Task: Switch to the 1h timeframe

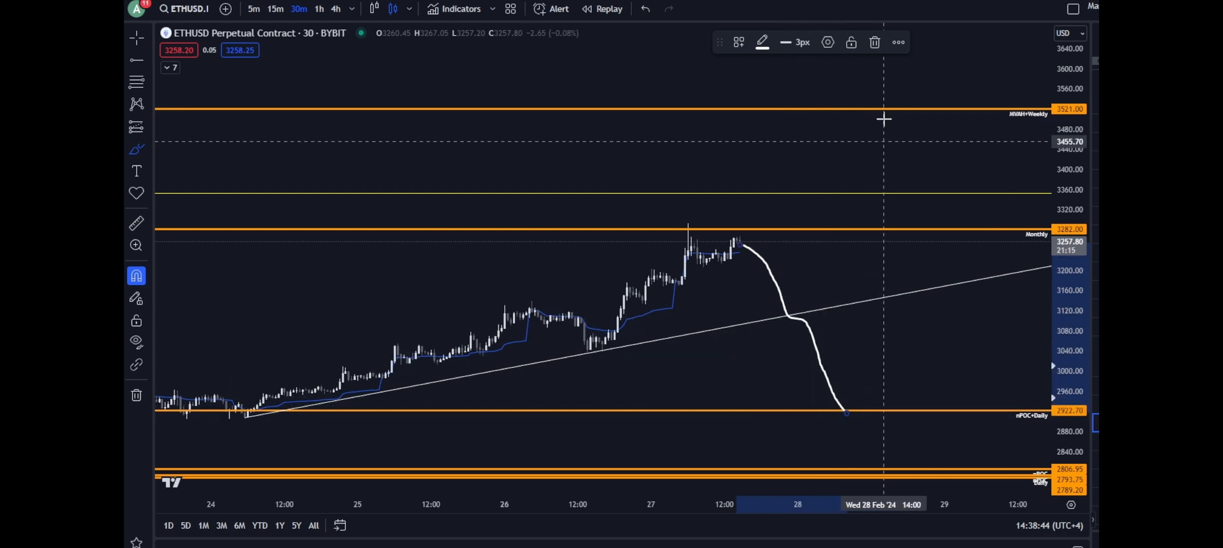Action: [319, 9]
